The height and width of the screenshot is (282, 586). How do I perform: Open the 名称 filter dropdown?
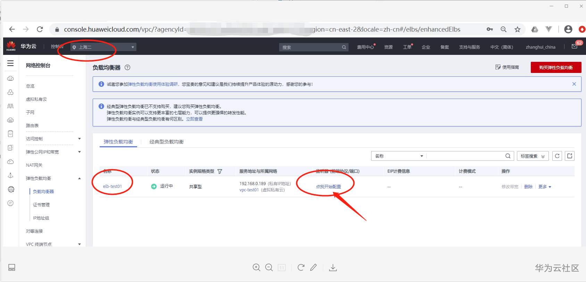[x=399, y=156]
